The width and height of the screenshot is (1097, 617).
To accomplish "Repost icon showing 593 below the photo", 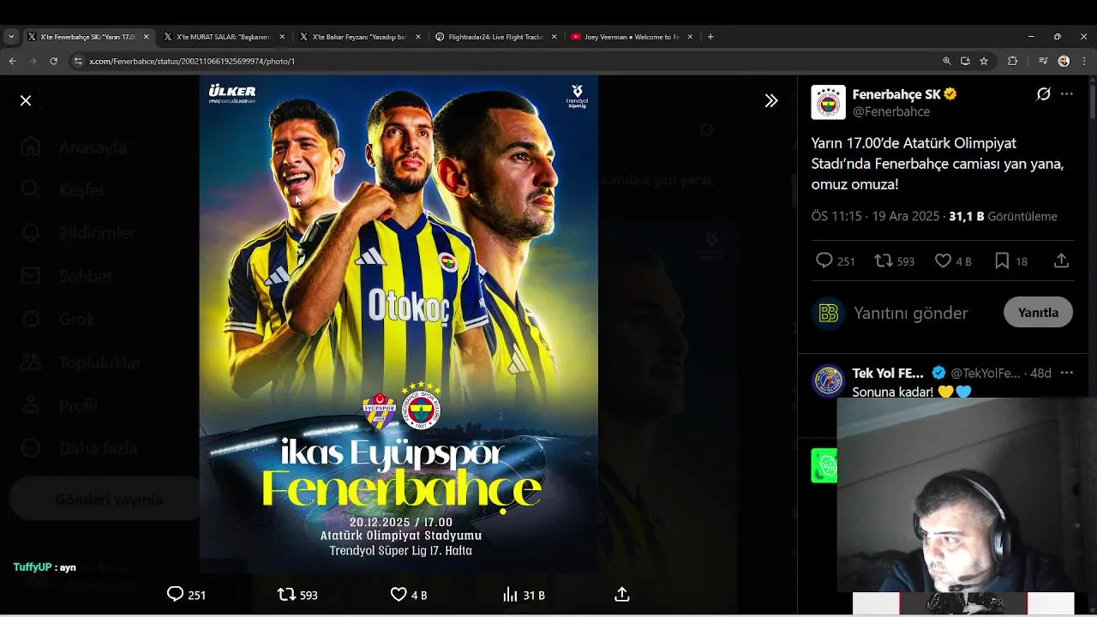I will pyautogui.click(x=286, y=594).
